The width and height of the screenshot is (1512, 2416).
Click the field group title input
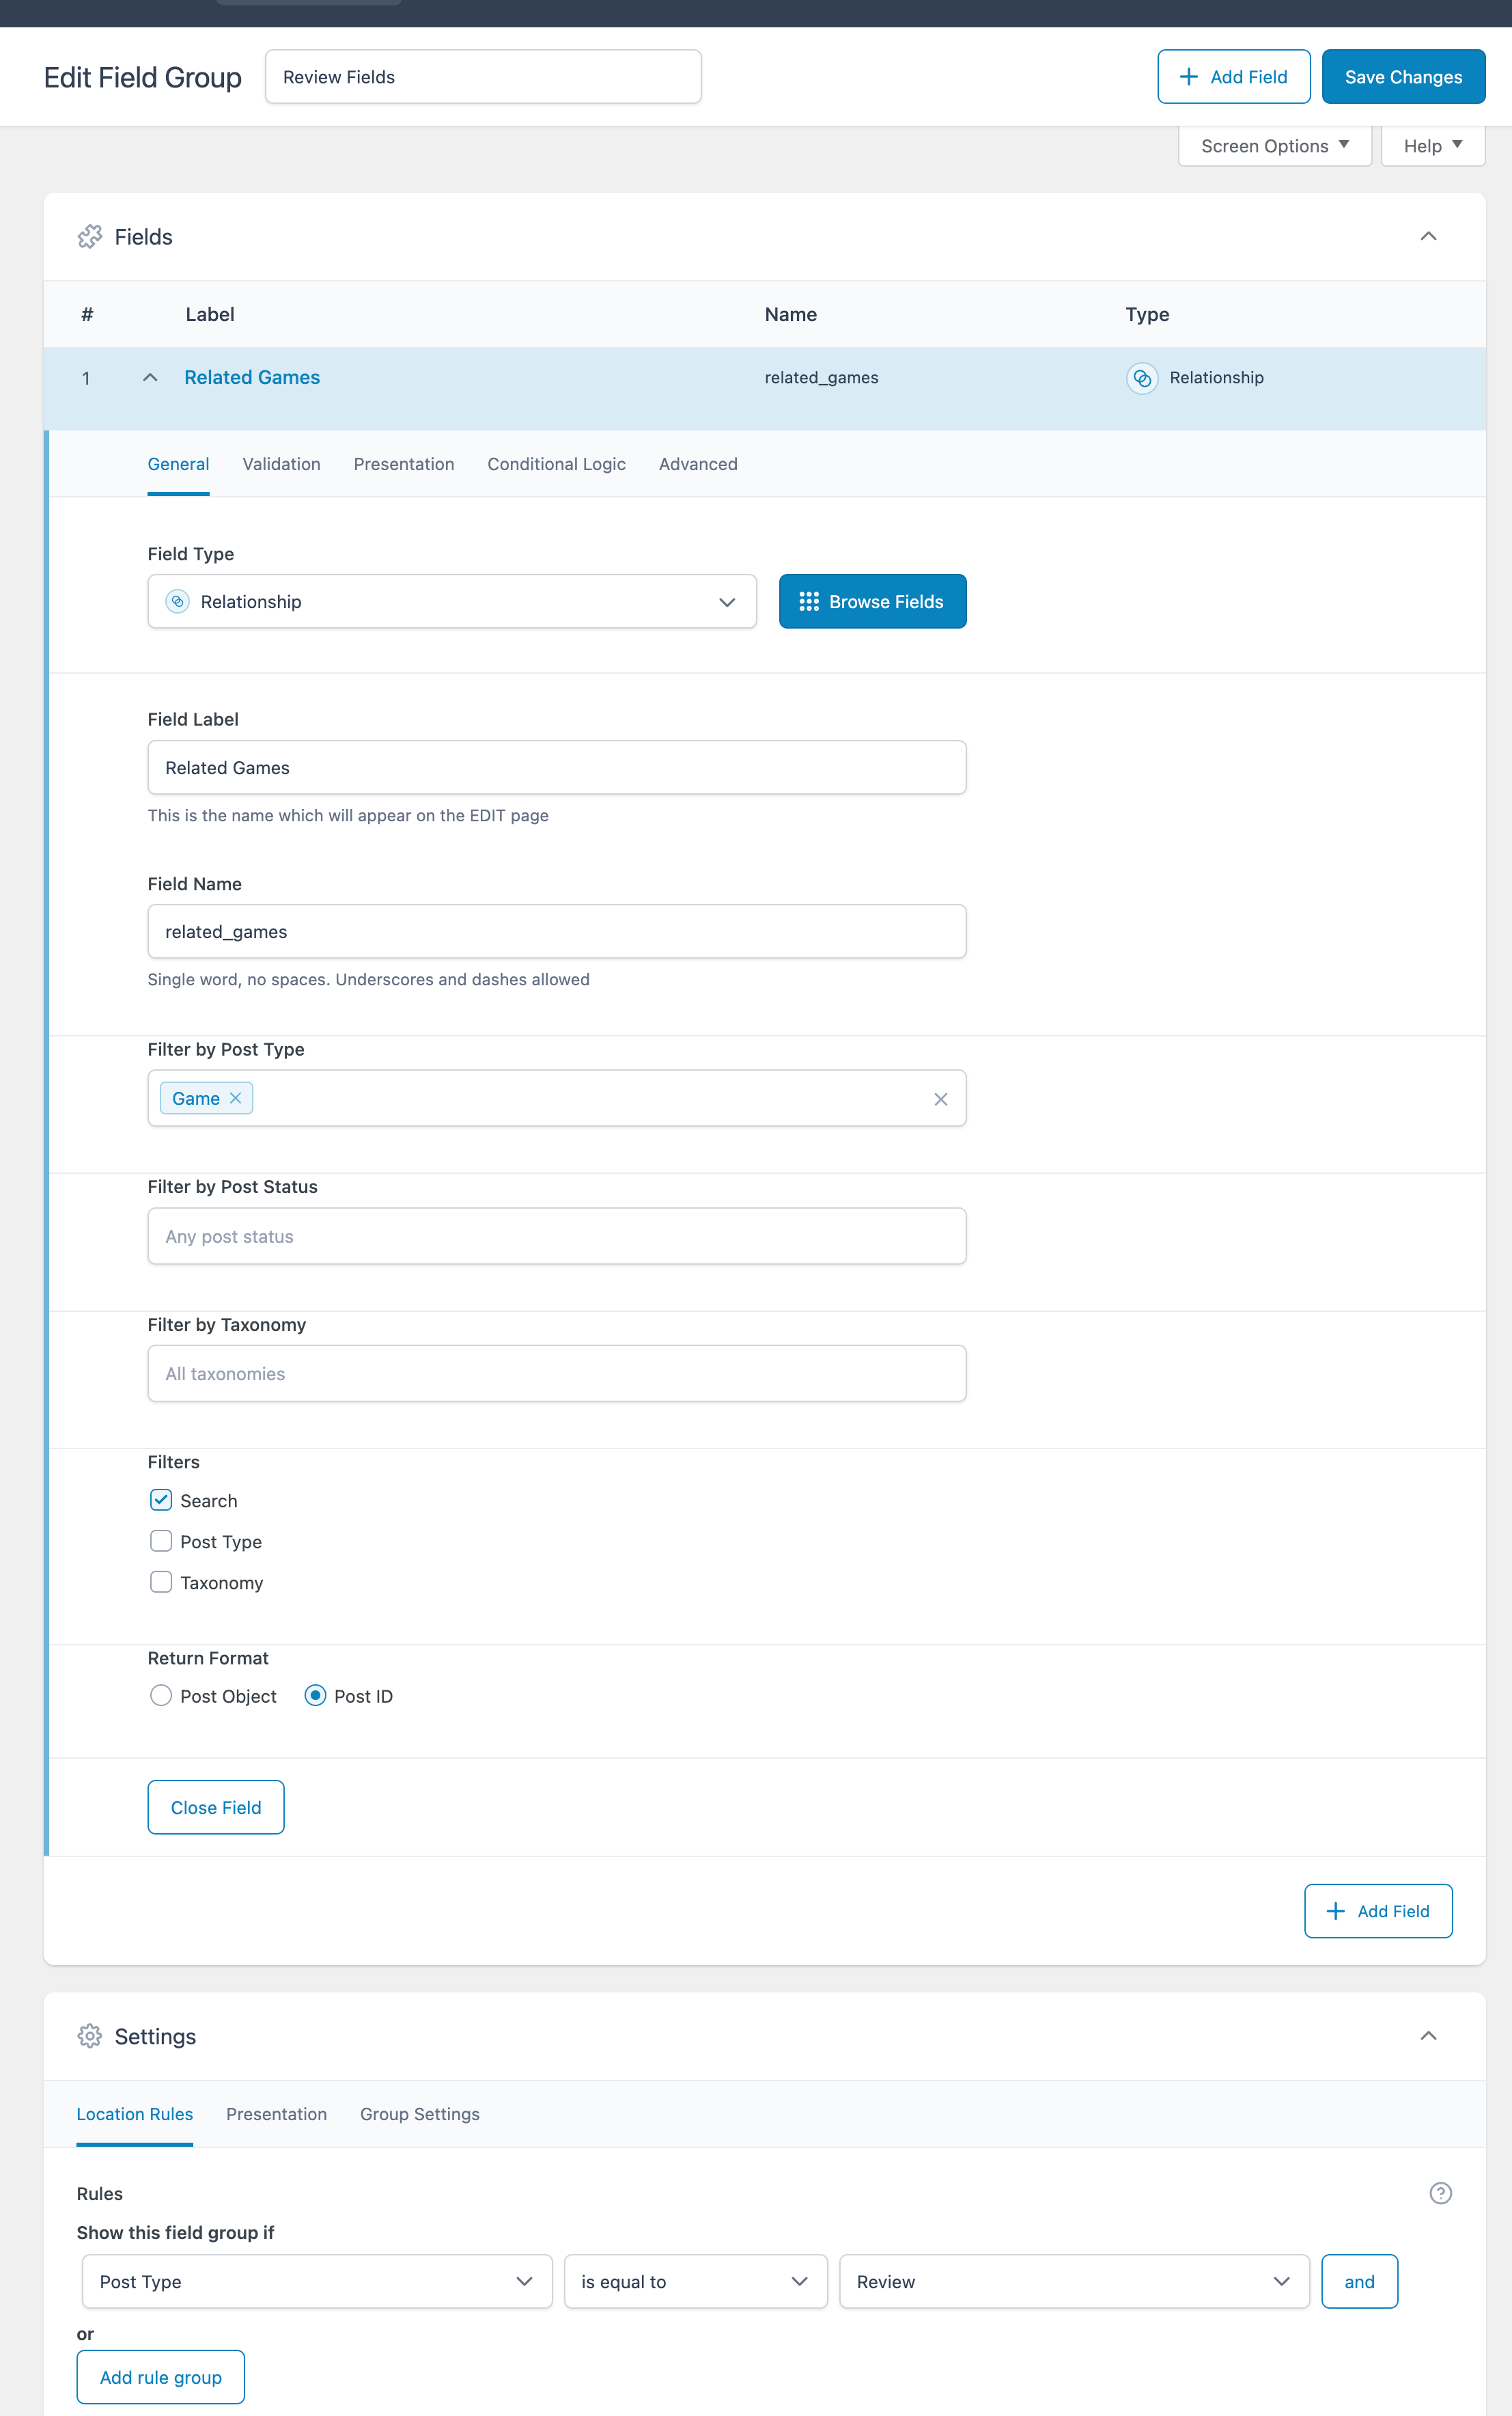pyautogui.click(x=483, y=77)
